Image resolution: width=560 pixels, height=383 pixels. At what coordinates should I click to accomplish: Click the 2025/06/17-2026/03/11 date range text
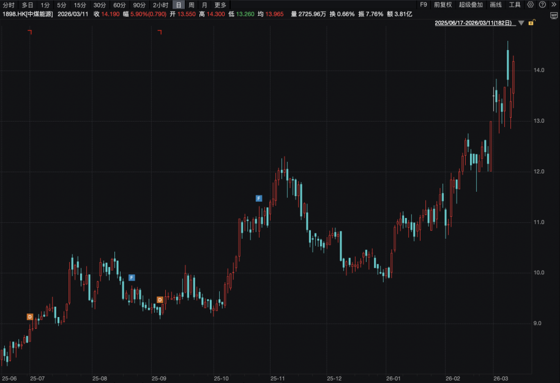pyautogui.click(x=474, y=23)
